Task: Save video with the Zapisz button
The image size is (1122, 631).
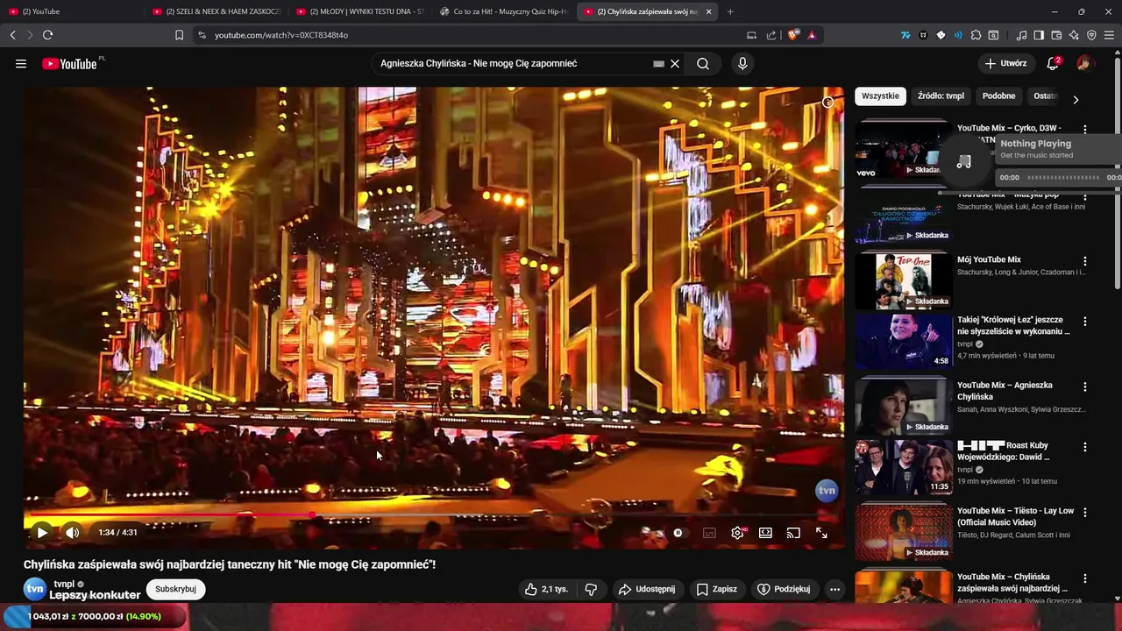Action: click(716, 589)
